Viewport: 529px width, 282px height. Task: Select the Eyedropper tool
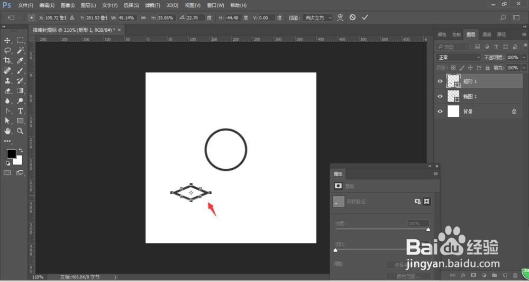(20, 61)
